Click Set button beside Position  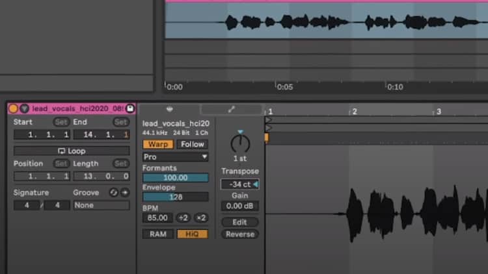[61, 164]
